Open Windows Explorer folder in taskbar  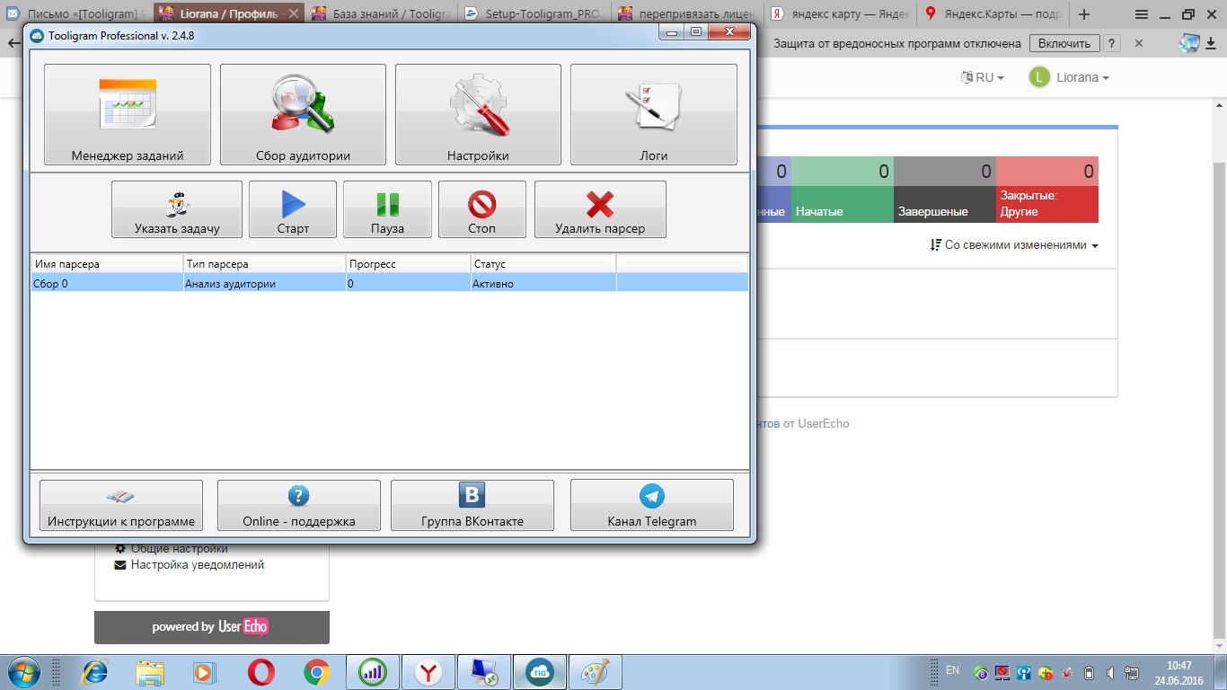click(x=150, y=672)
